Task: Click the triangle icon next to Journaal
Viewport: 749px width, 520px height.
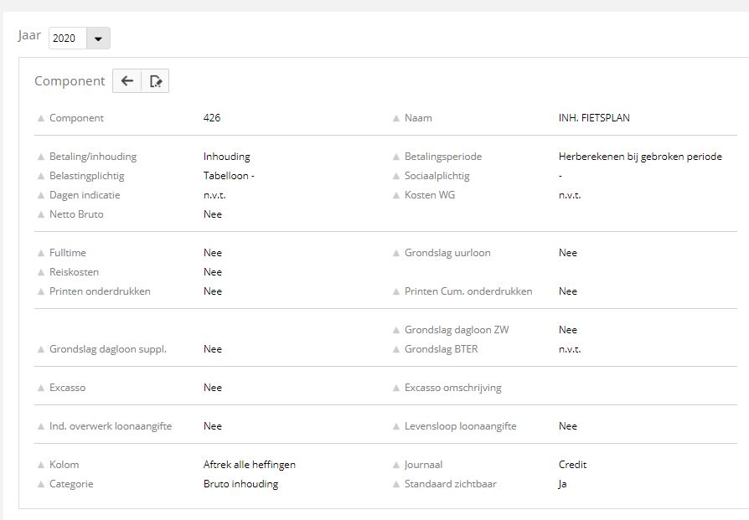Action: point(396,465)
